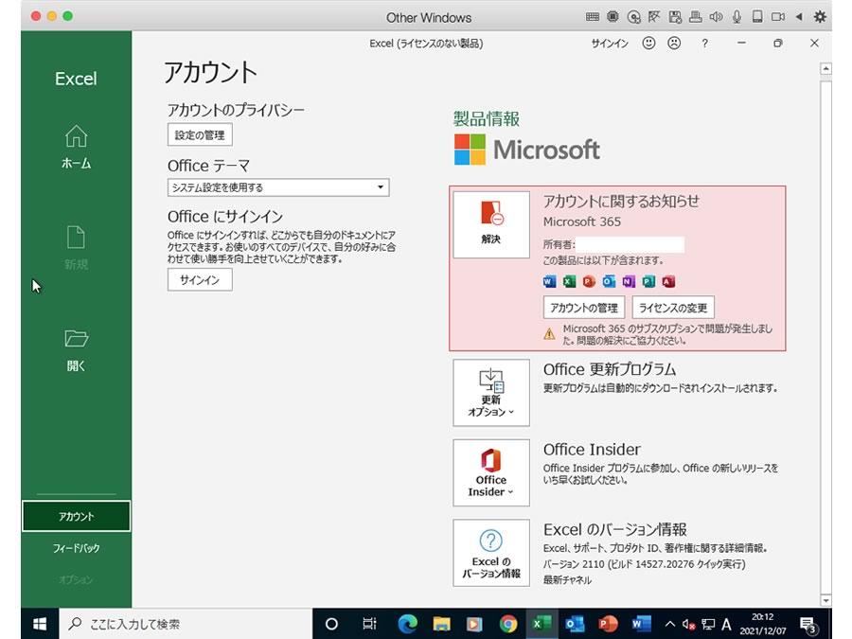Image resolution: width=852 pixels, height=639 pixels.
Task: Click the Publisher product icon
Action: coord(648,281)
